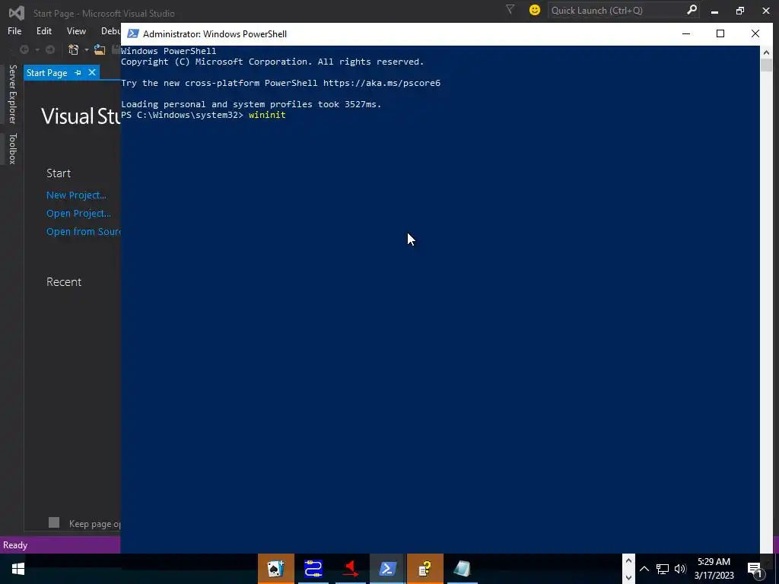The width and height of the screenshot is (779, 584).
Task: Open the Edit menu in Visual Studio
Action: pos(43,30)
